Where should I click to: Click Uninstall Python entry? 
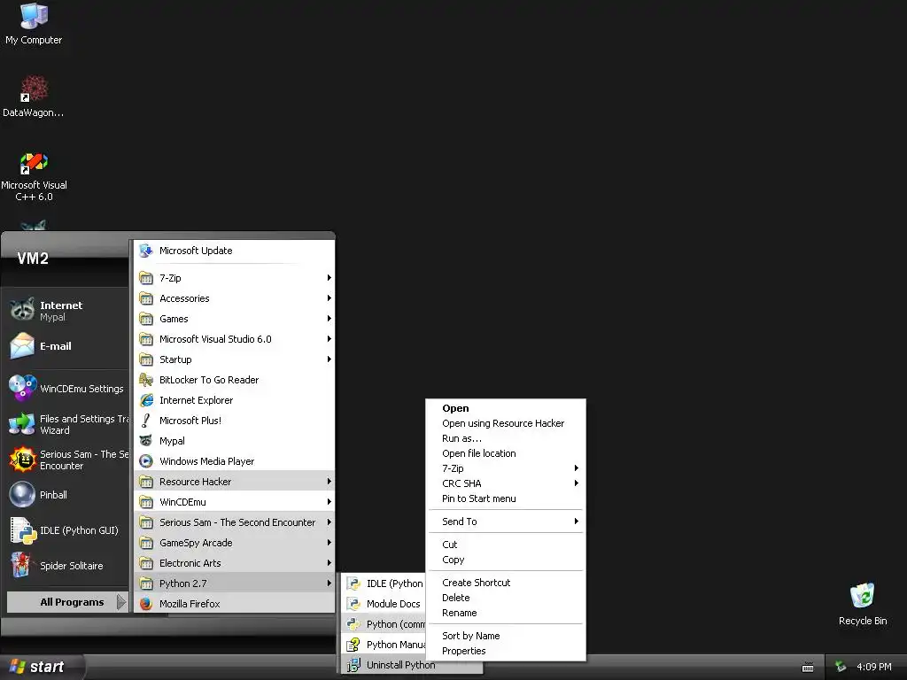coord(412,665)
